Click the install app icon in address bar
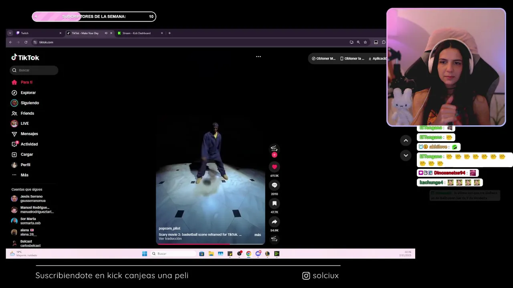This screenshot has height=288, width=513. [351, 42]
